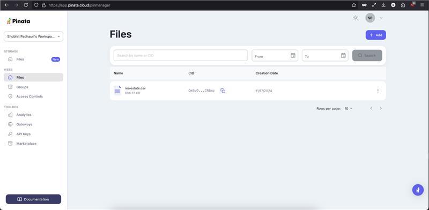The image size is (429, 210).
Task: Click the API Keys key icon
Action: (x=10, y=134)
